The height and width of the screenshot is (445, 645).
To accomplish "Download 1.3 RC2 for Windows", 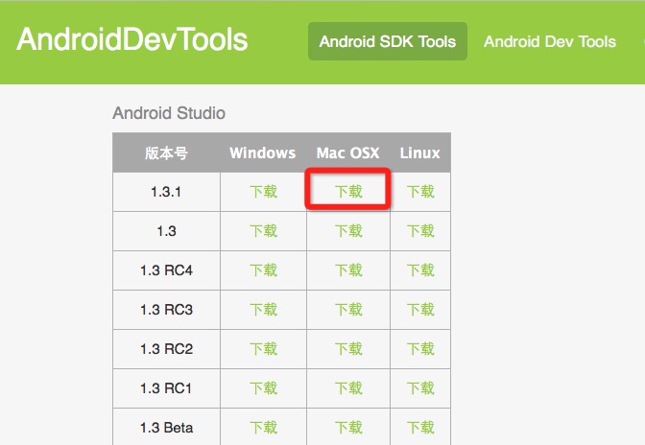I will [x=264, y=349].
